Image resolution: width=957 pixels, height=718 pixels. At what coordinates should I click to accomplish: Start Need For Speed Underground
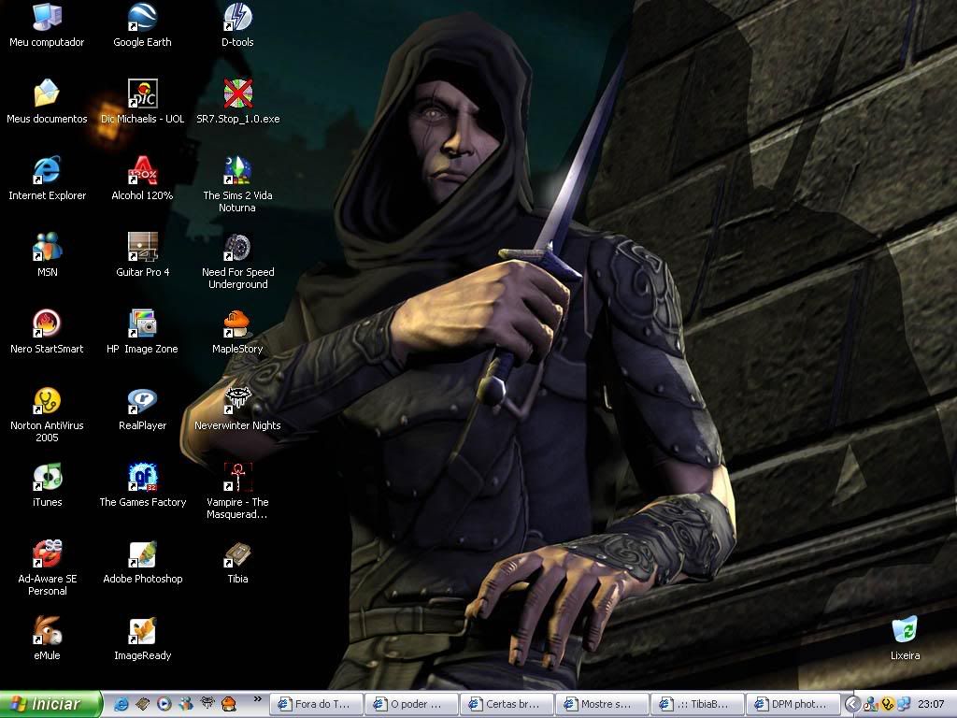237,262
